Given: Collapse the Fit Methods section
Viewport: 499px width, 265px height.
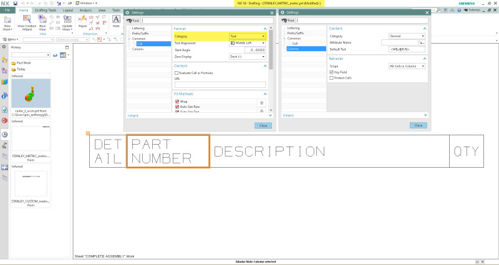Looking at the screenshot, I should [264, 94].
